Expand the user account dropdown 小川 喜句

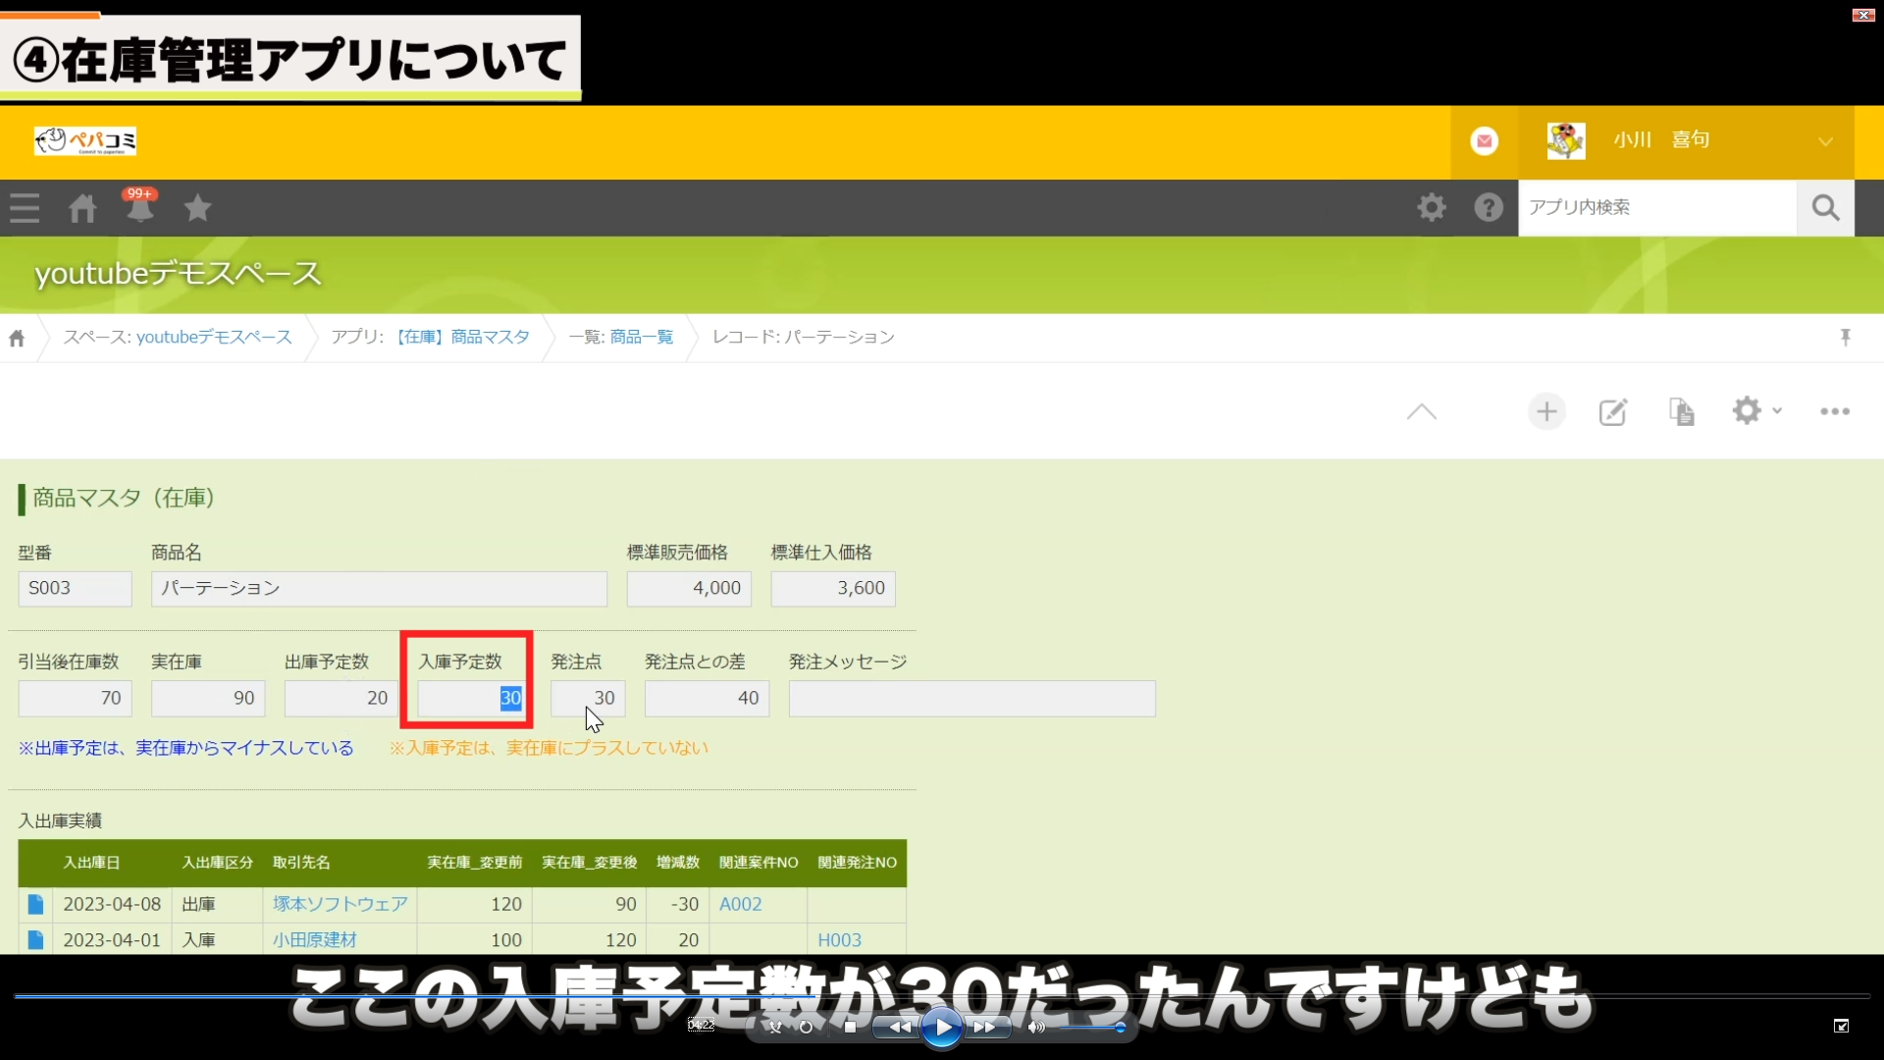click(1824, 141)
